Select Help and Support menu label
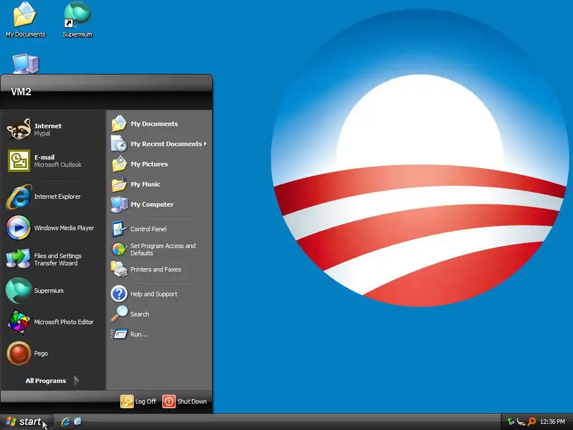 (x=153, y=294)
